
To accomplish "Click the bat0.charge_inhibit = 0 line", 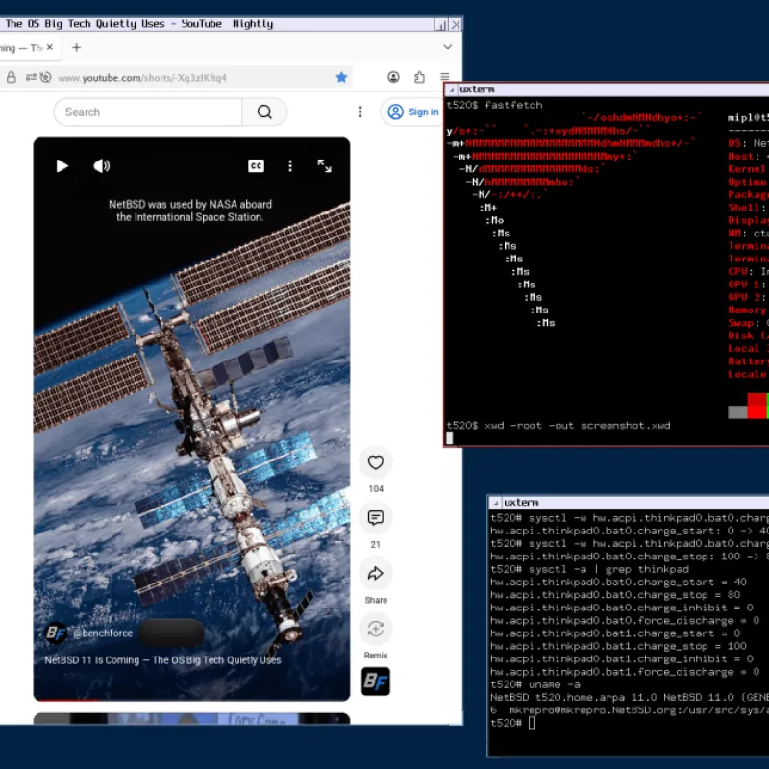I will [x=621, y=608].
